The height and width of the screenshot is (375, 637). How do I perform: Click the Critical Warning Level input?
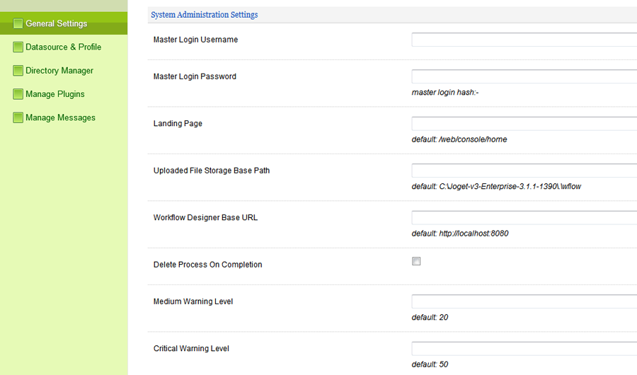pos(524,348)
